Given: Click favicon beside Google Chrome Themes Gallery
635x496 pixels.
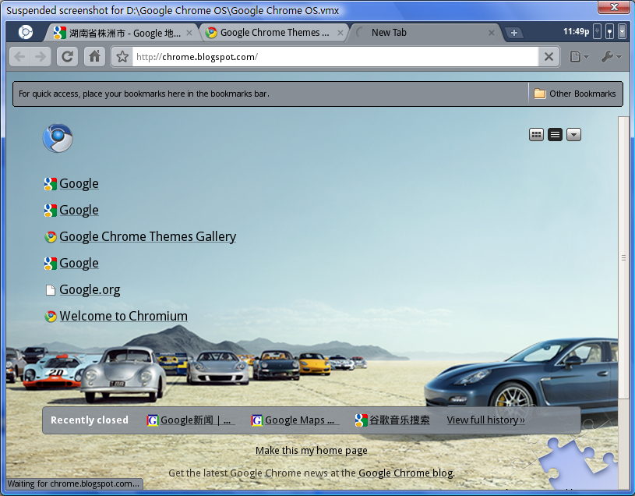Looking at the screenshot, I should pos(50,237).
